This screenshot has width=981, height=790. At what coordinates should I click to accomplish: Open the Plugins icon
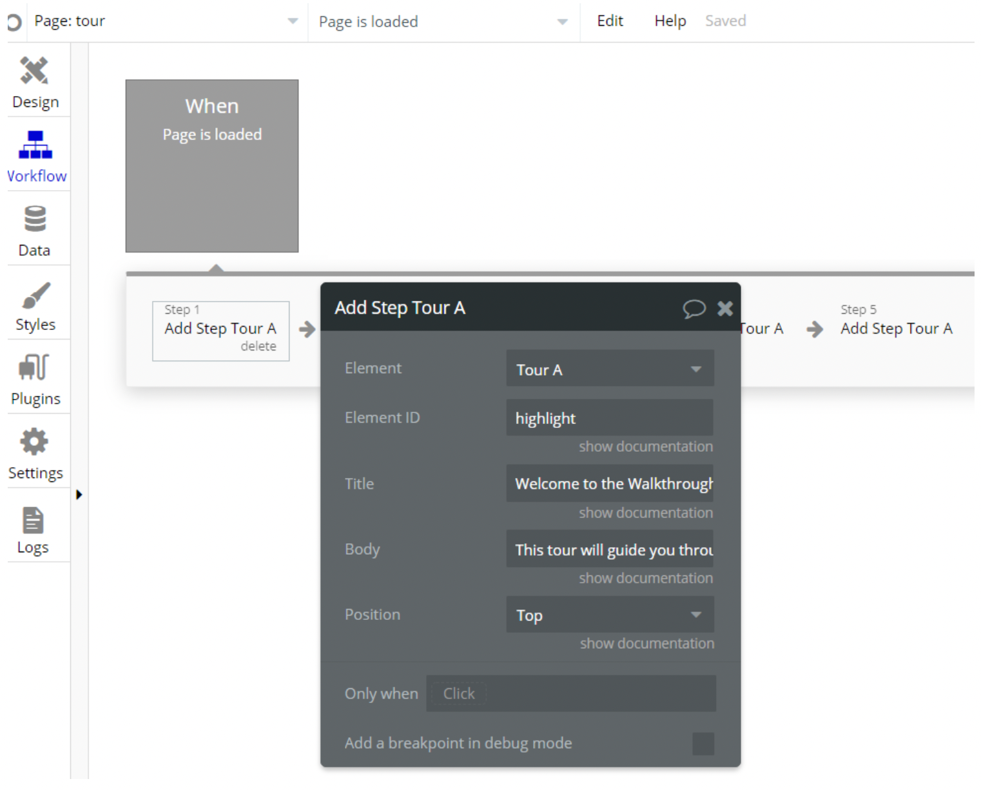point(34,367)
